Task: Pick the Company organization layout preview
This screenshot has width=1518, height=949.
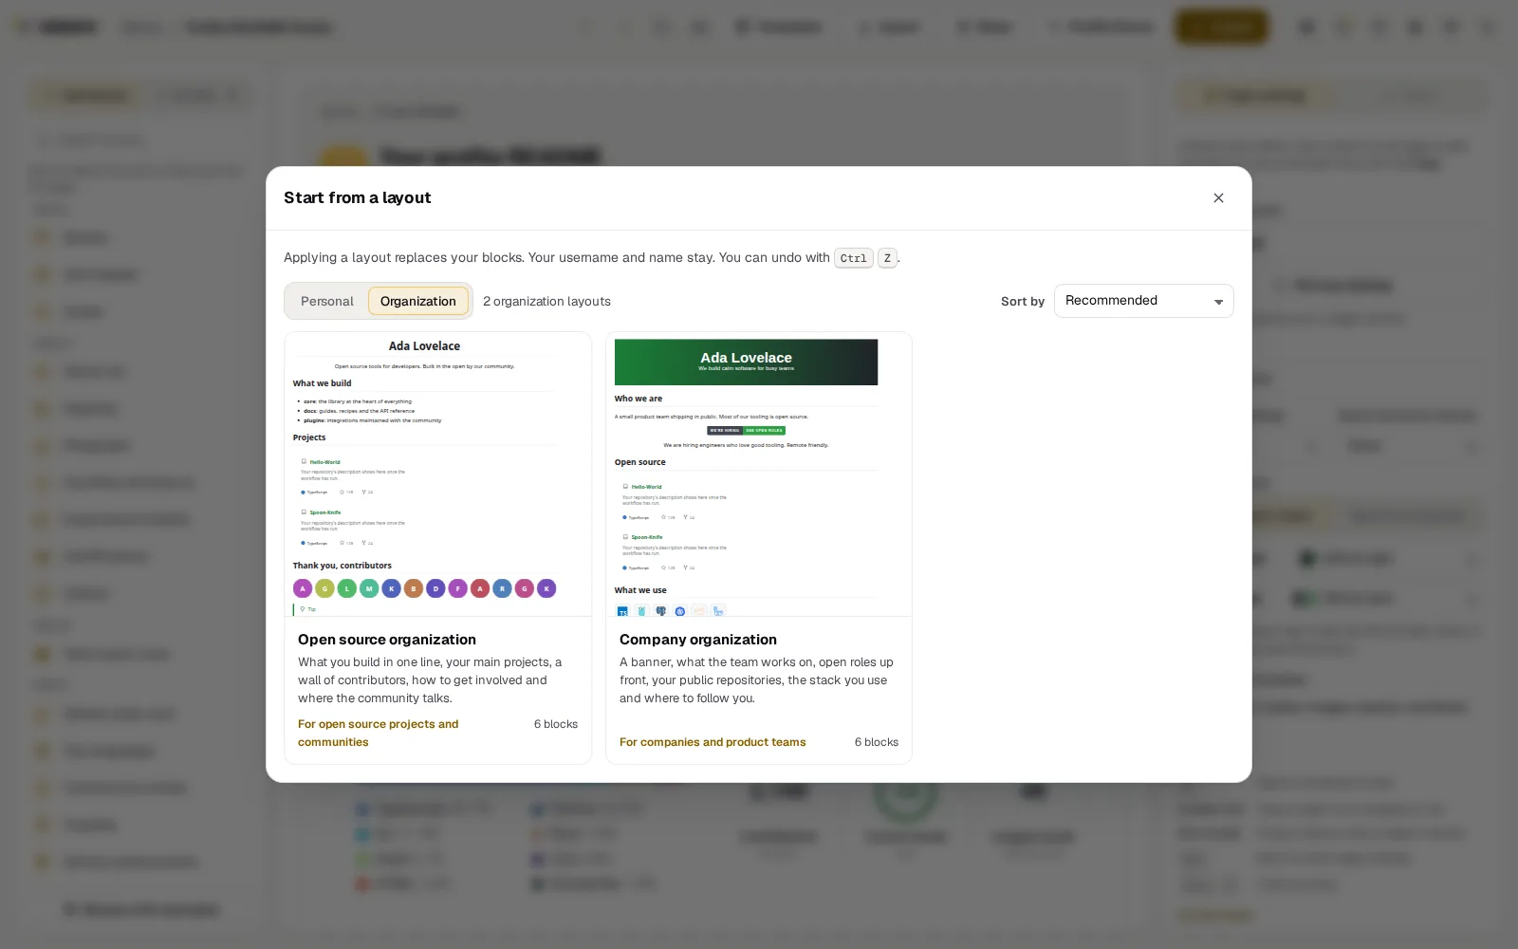Action: coord(758,474)
